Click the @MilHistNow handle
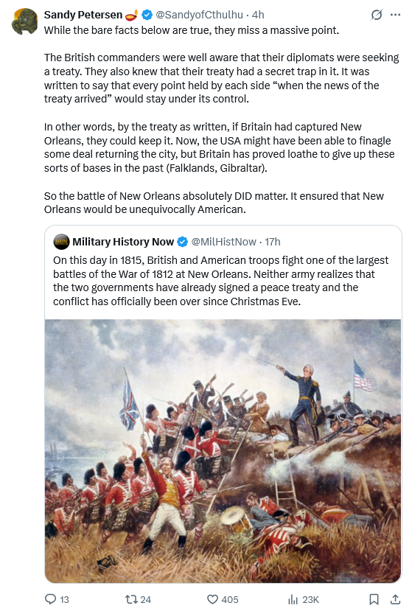This screenshot has width=412, height=614. pyautogui.click(x=223, y=242)
